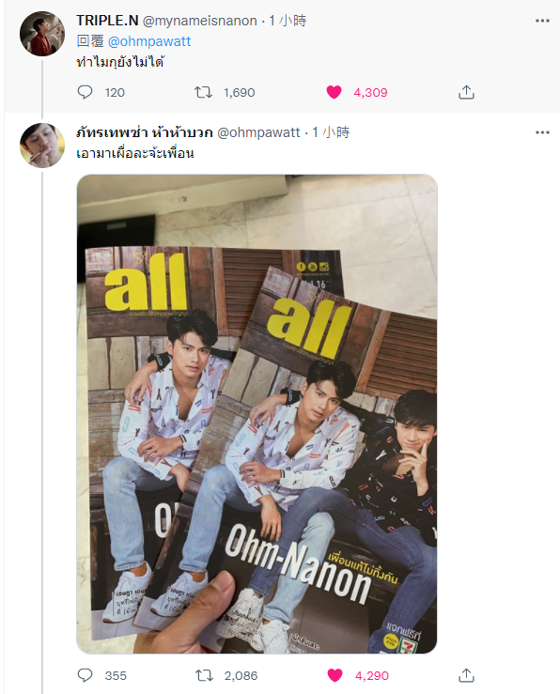Enlarge the Ohm-Nanon magazine photo
560x694 pixels.
(257, 414)
